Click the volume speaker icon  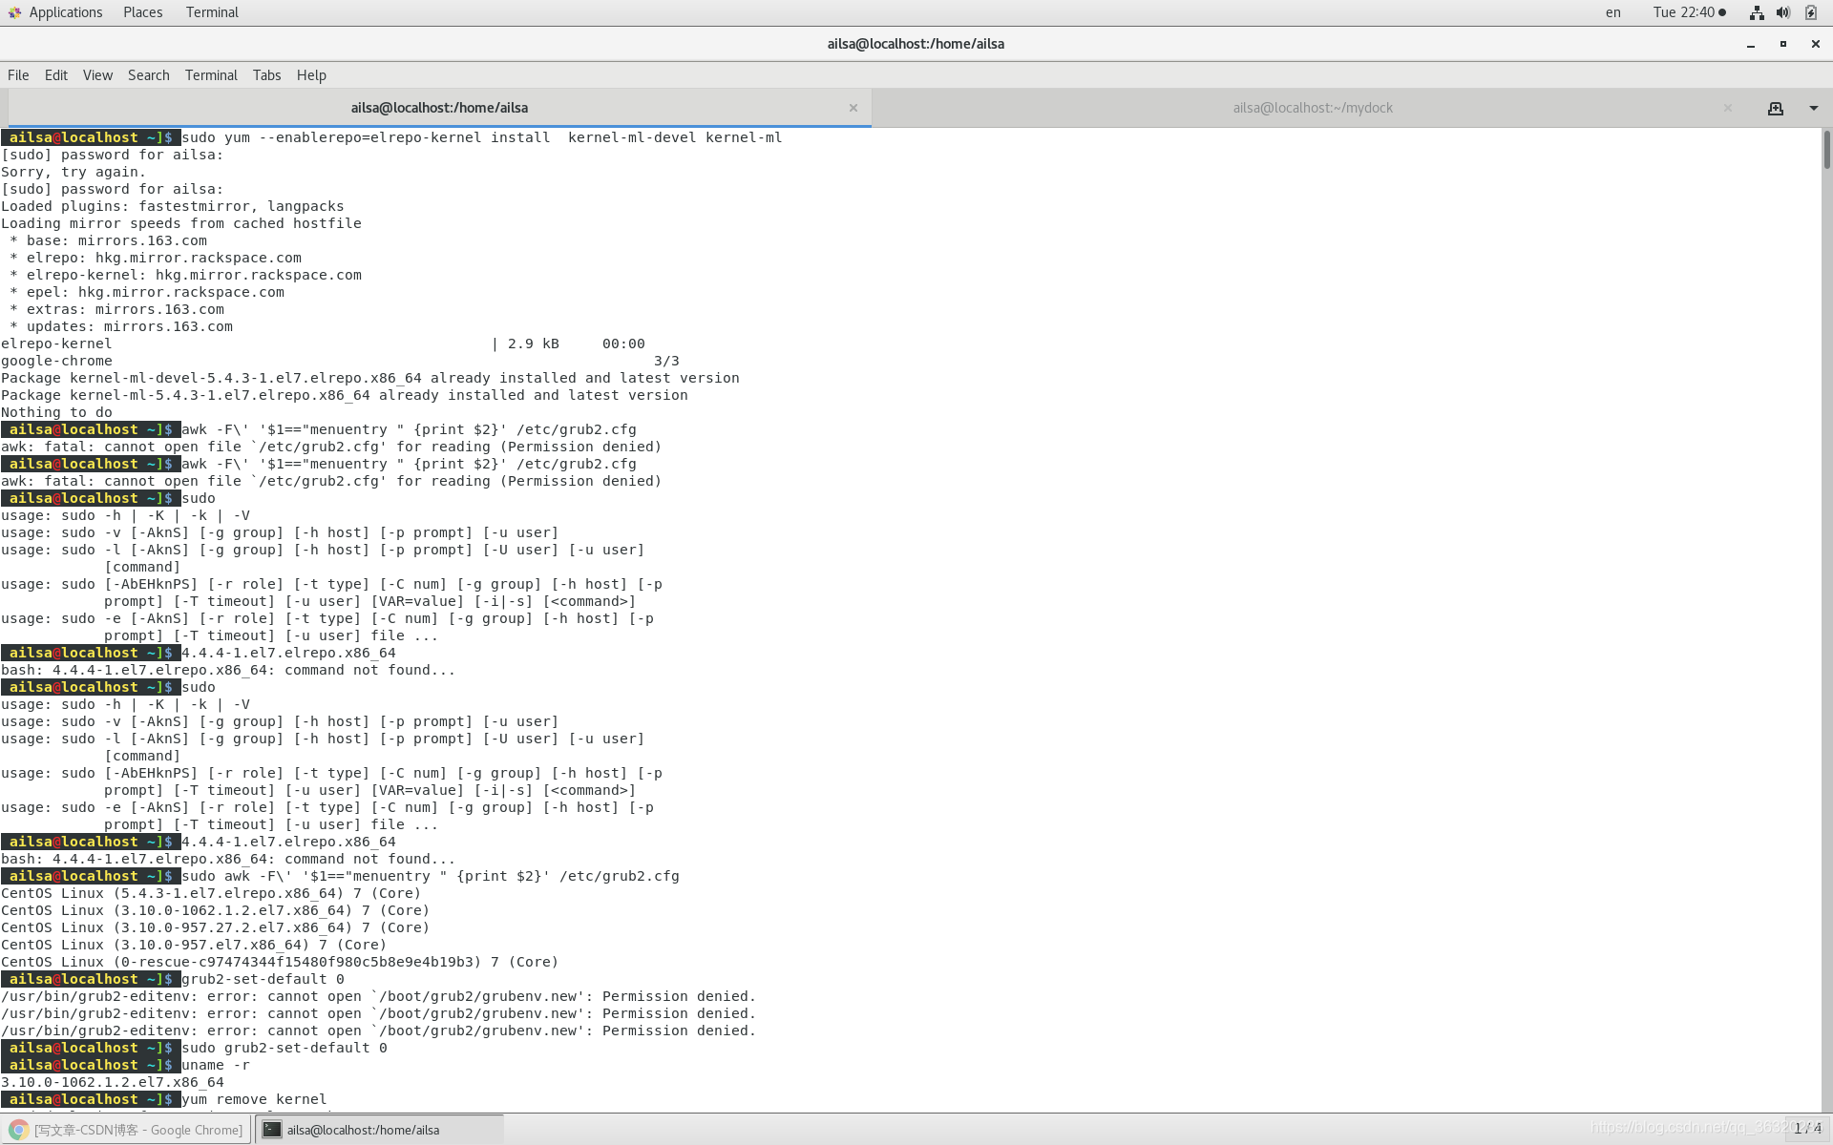[1782, 12]
